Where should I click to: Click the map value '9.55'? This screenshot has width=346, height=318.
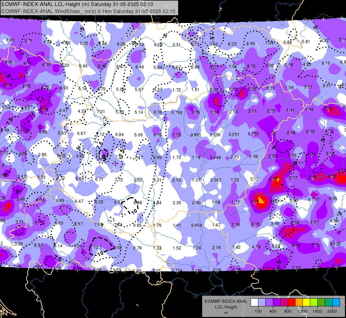pos(138,180)
